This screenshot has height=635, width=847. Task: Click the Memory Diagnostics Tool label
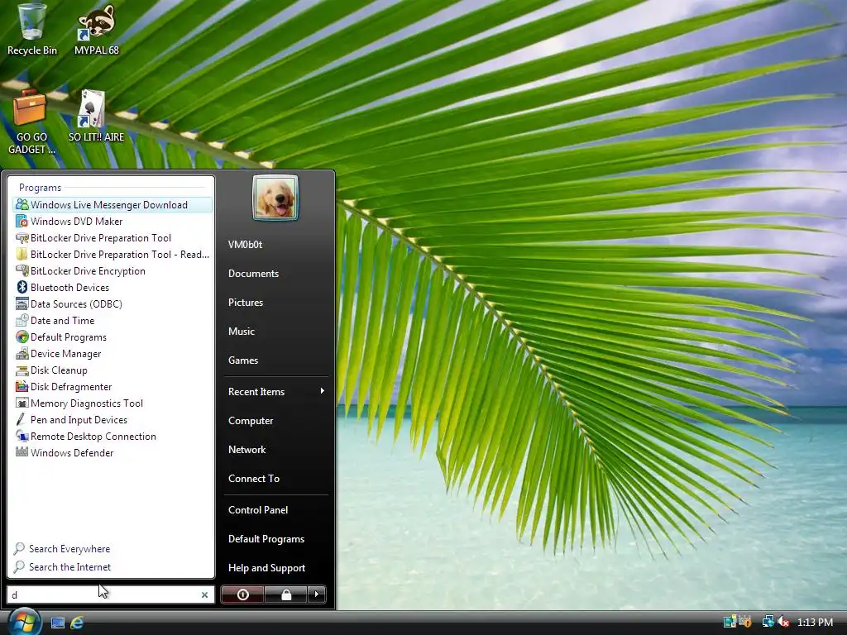(x=87, y=403)
